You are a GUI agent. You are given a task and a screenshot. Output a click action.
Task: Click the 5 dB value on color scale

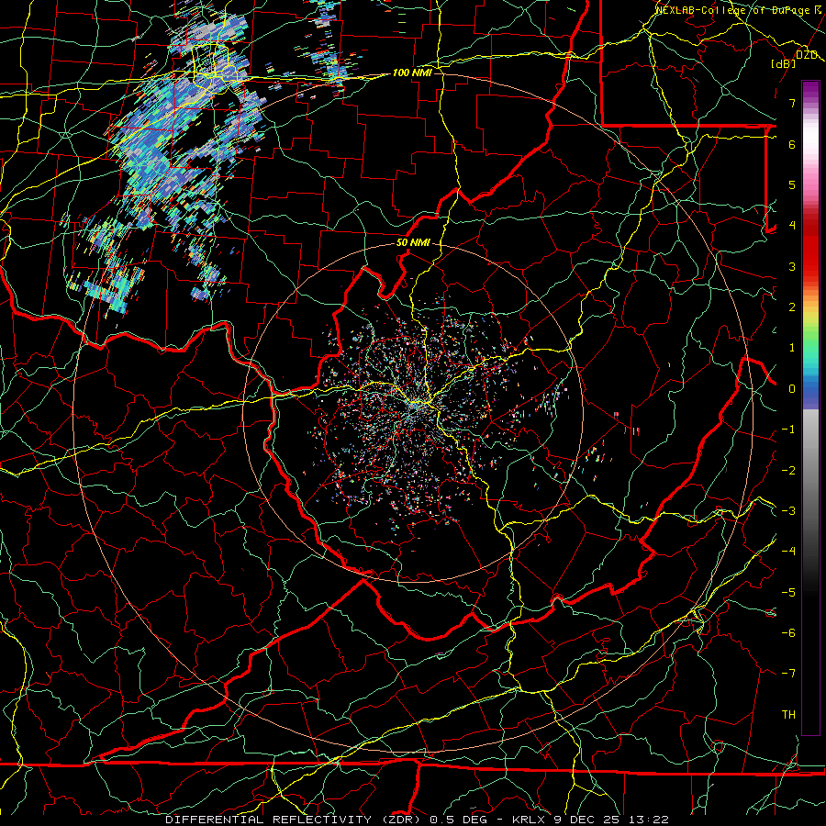click(792, 184)
